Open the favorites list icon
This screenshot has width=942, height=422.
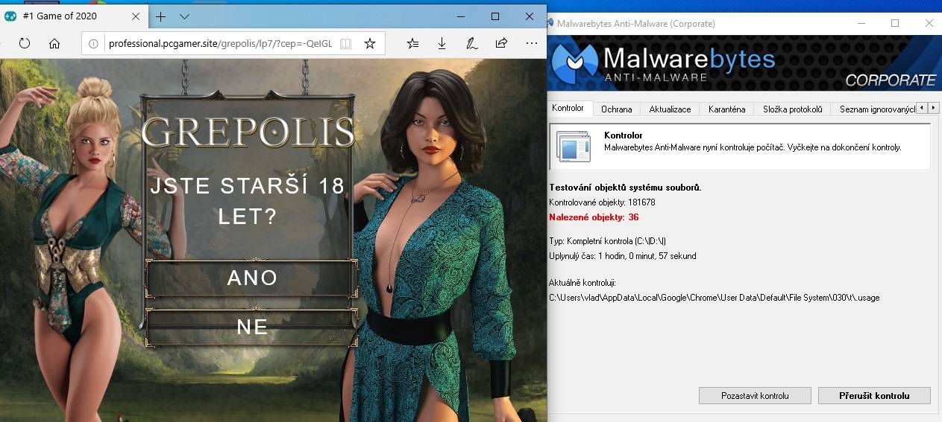[x=412, y=43]
